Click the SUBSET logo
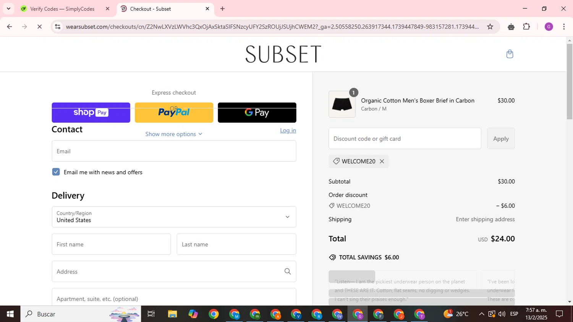This screenshot has width=573, height=322. (x=283, y=54)
